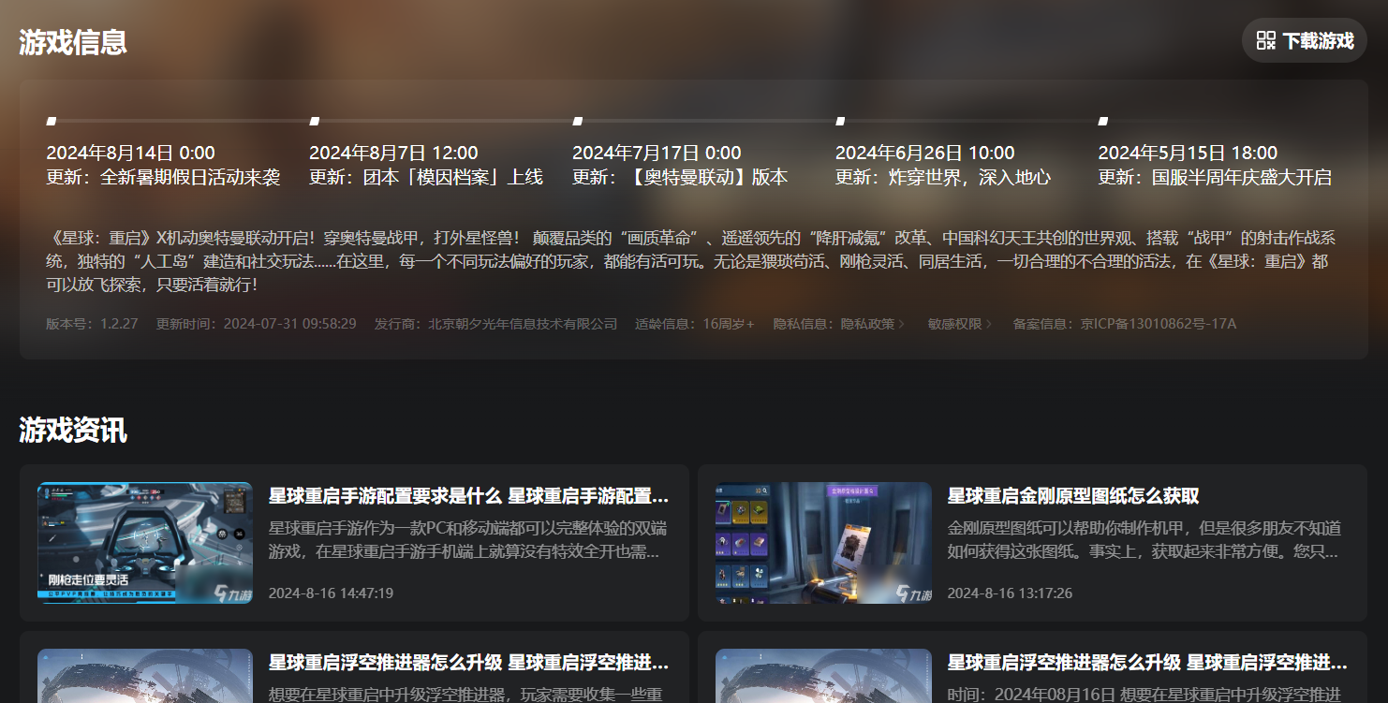Select the 2024年5月15日 timeline marker
Viewport: 1388px width, 703px height.
point(1103,121)
